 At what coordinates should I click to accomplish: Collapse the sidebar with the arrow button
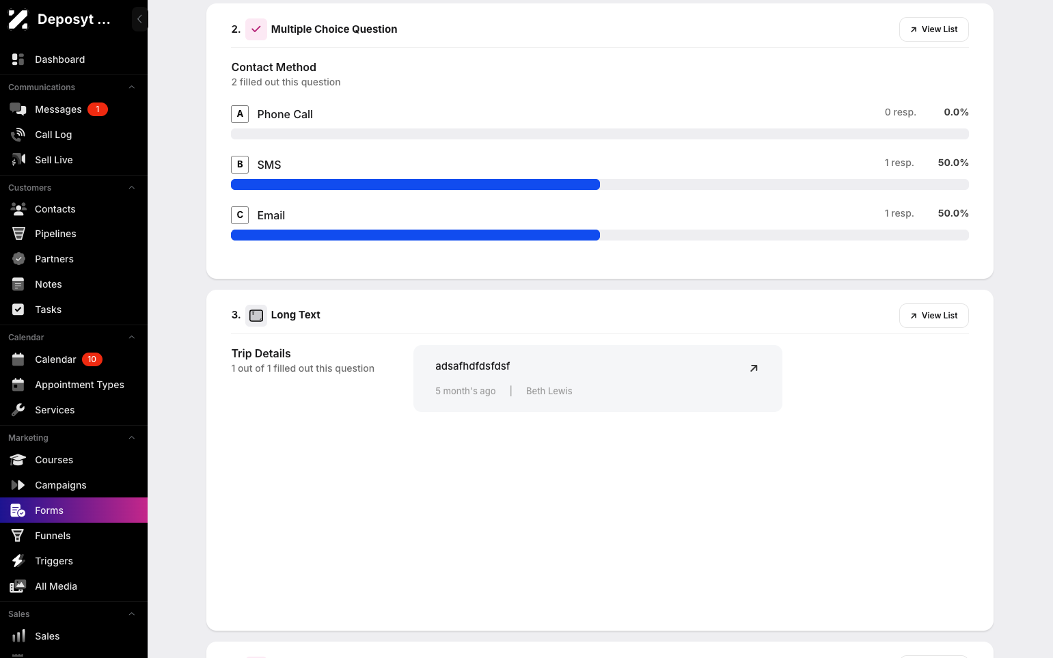coord(139,19)
